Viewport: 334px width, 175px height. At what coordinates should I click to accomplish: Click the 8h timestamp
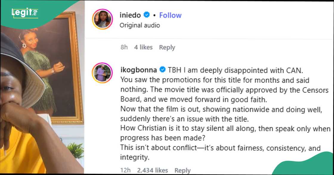124,47
